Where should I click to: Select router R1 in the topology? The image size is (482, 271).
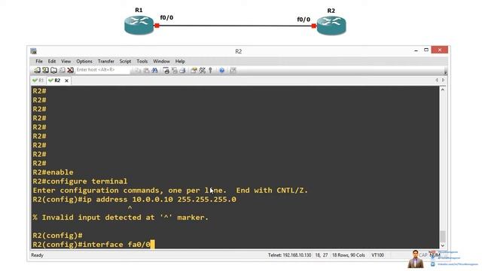[x=139, y=25]
